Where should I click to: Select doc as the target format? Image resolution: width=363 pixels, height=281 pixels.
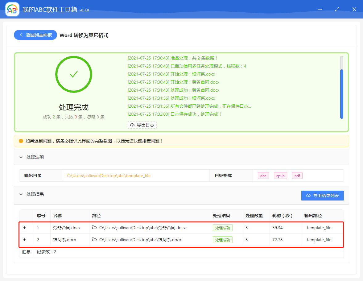coord(263,176)
